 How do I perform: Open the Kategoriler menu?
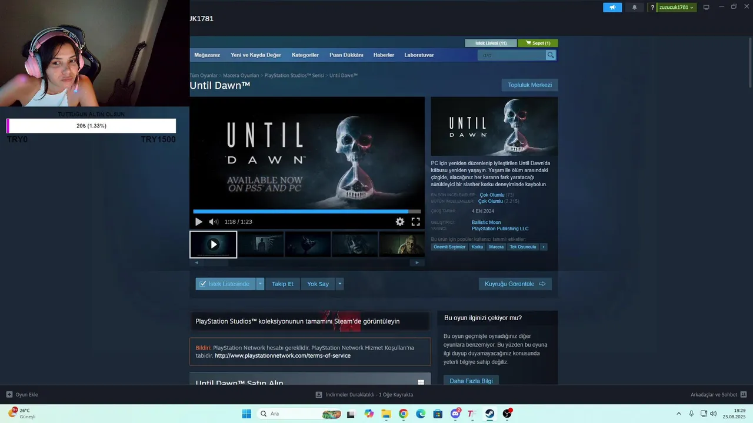click(305, 55)
